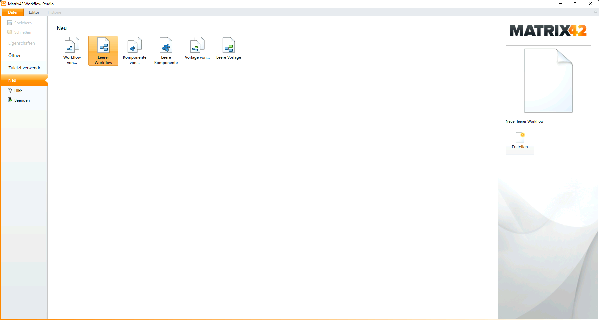The width and height of the screenshot is (599, 320).
Task: Click Schließen in the sidebar
Action: 22,32
